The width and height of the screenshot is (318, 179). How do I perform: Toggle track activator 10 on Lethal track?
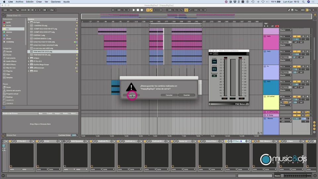pos(296,96)
